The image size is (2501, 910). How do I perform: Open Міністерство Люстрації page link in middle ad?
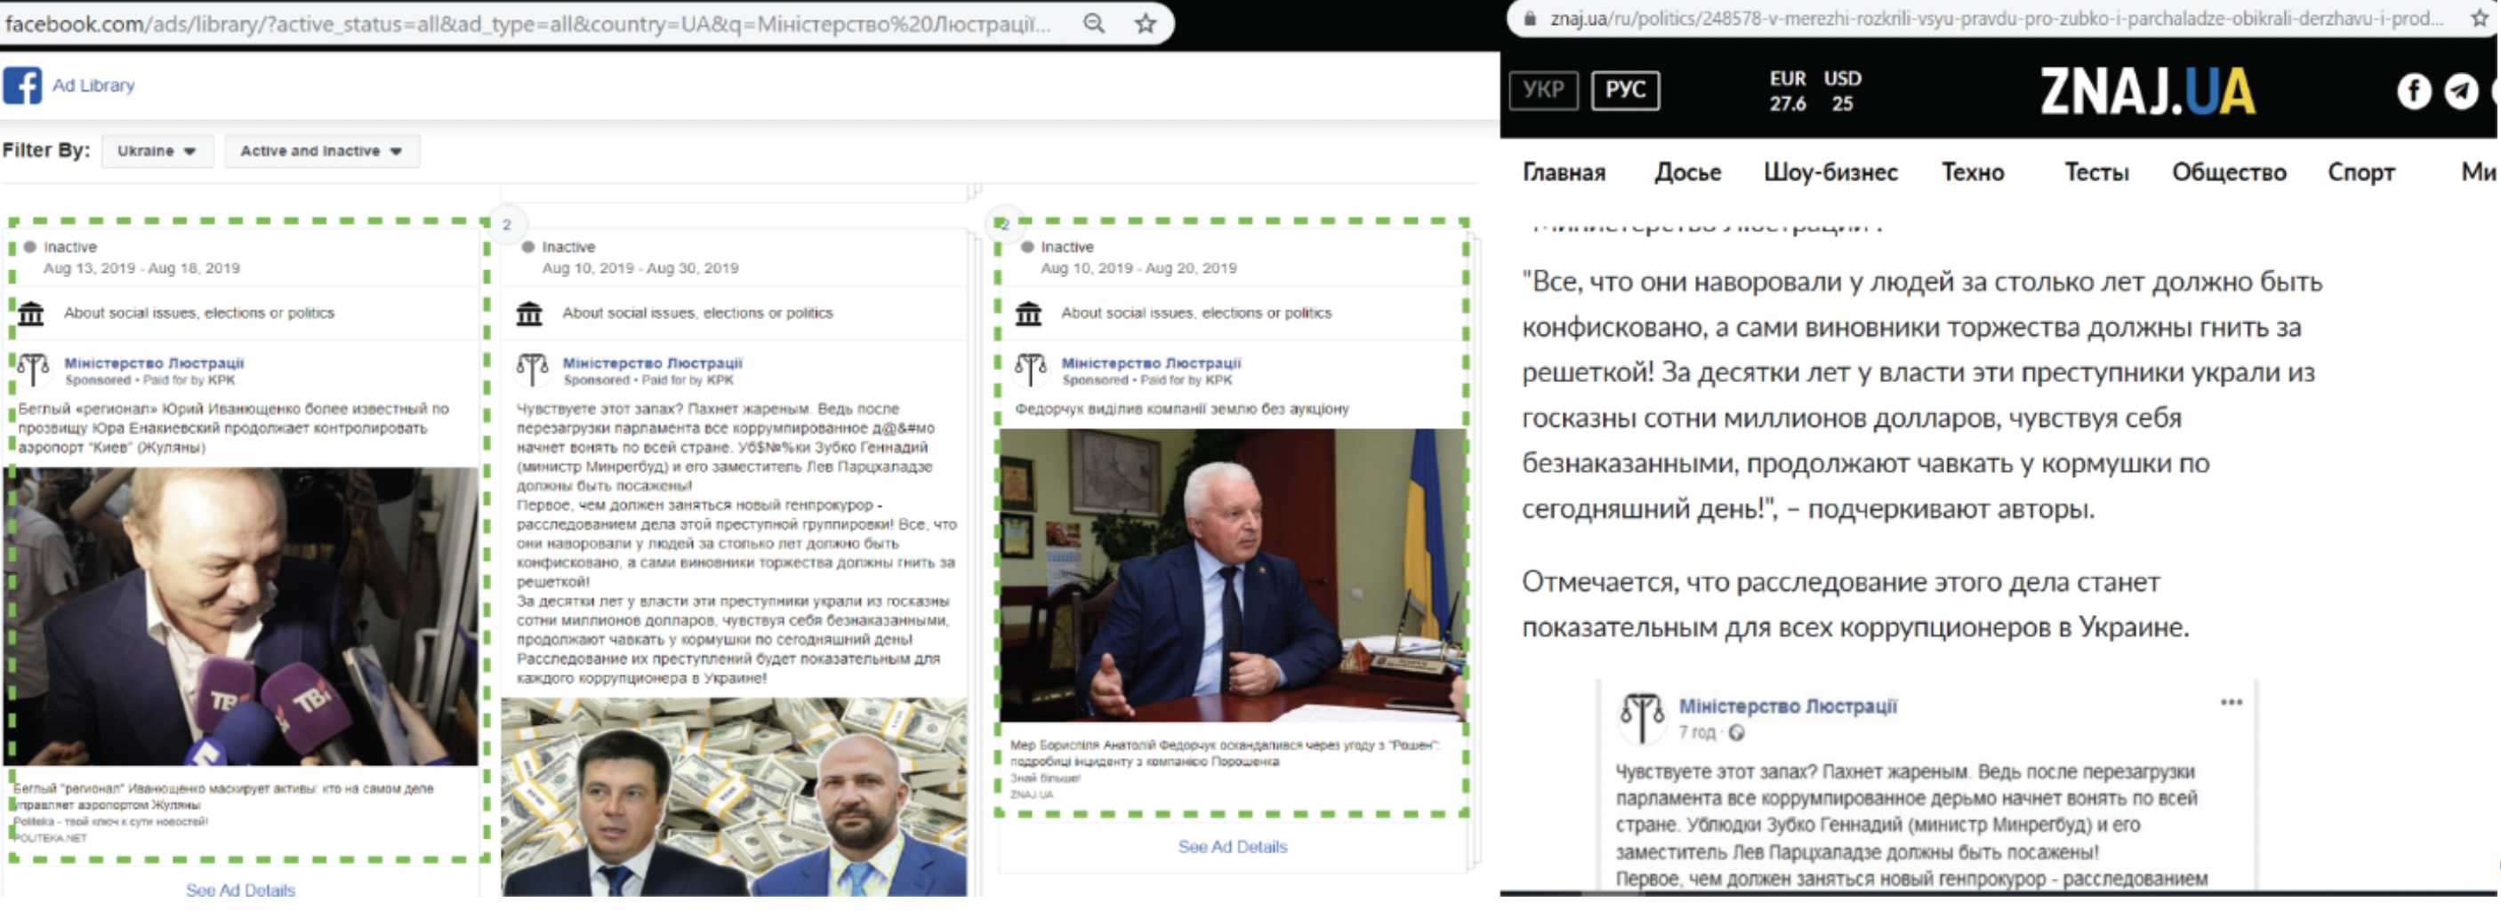point(653,363)
